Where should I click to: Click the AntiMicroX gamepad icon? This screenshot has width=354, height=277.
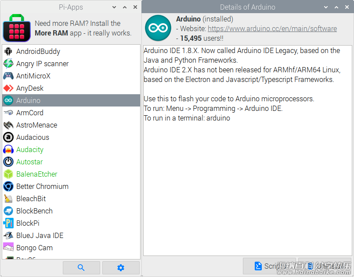click(x=8, y=76)
